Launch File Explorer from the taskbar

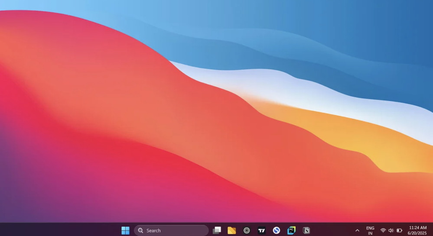click(x=232, y=230)
